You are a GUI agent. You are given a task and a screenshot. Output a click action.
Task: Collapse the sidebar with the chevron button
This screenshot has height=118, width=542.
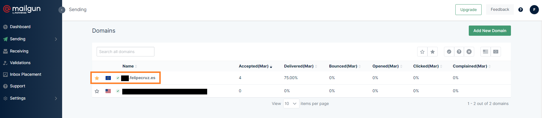click(62, 10)
